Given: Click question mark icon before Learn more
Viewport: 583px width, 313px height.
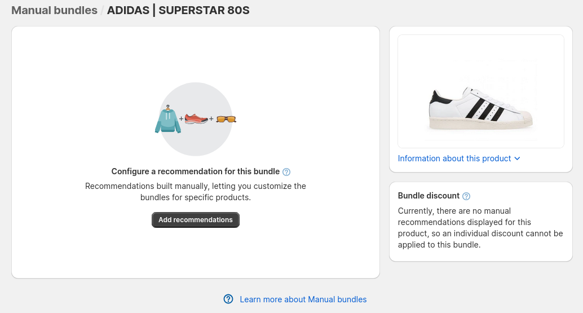Looking at the screenshot, I should point(228,299).
